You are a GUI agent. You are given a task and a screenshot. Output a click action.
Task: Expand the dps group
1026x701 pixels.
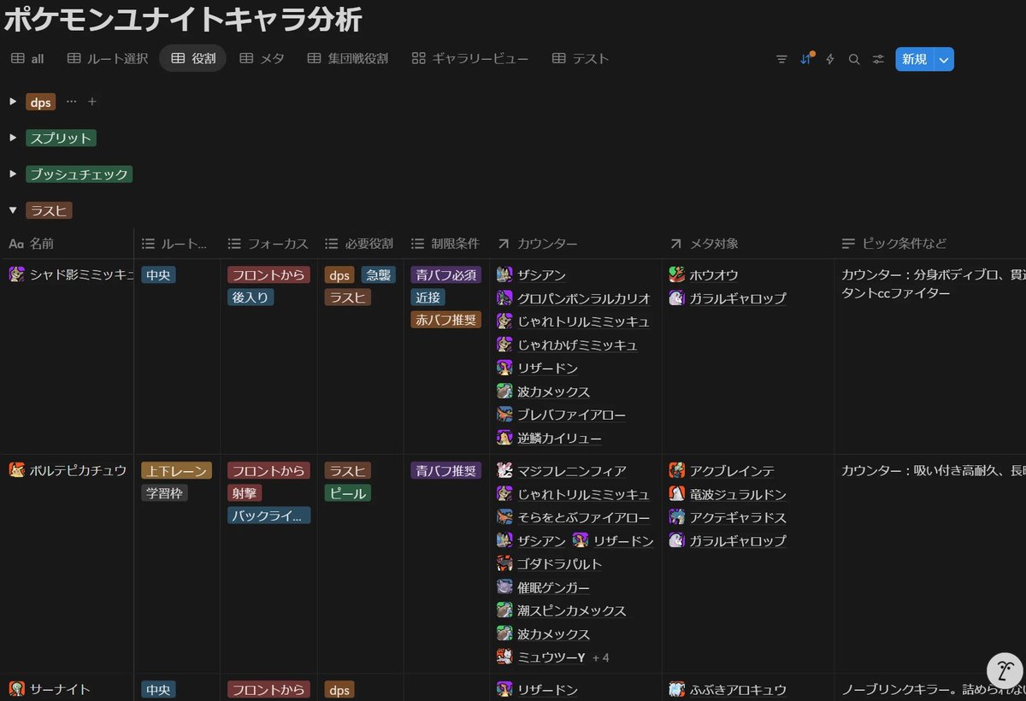click(13, 102)
